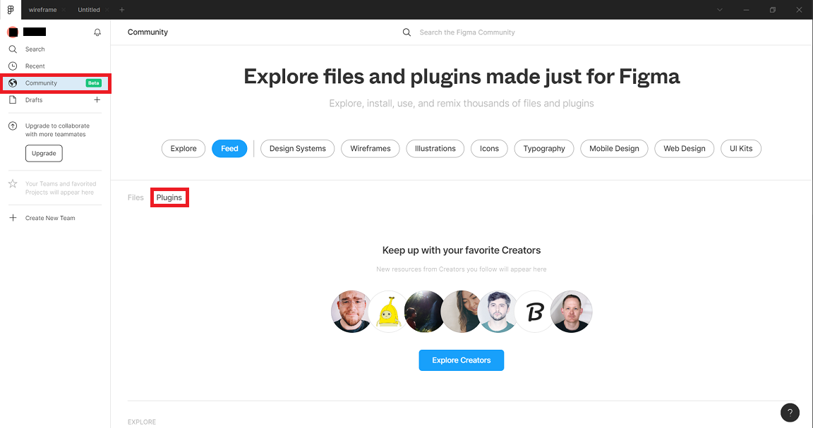The height and width of the screenshot is (428, 813).
Task: Open the notifications bell icon
Action: coord(97,32)
